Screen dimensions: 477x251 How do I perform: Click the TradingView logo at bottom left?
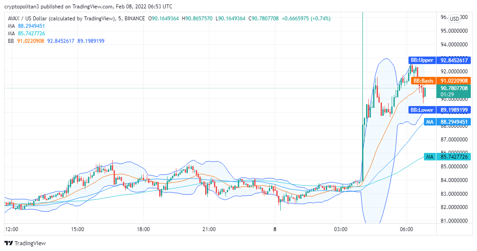click(25, 243)
